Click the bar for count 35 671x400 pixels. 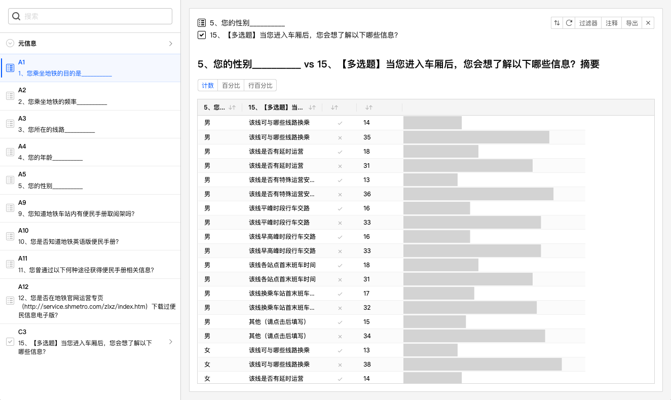click(x=476, y=137)
